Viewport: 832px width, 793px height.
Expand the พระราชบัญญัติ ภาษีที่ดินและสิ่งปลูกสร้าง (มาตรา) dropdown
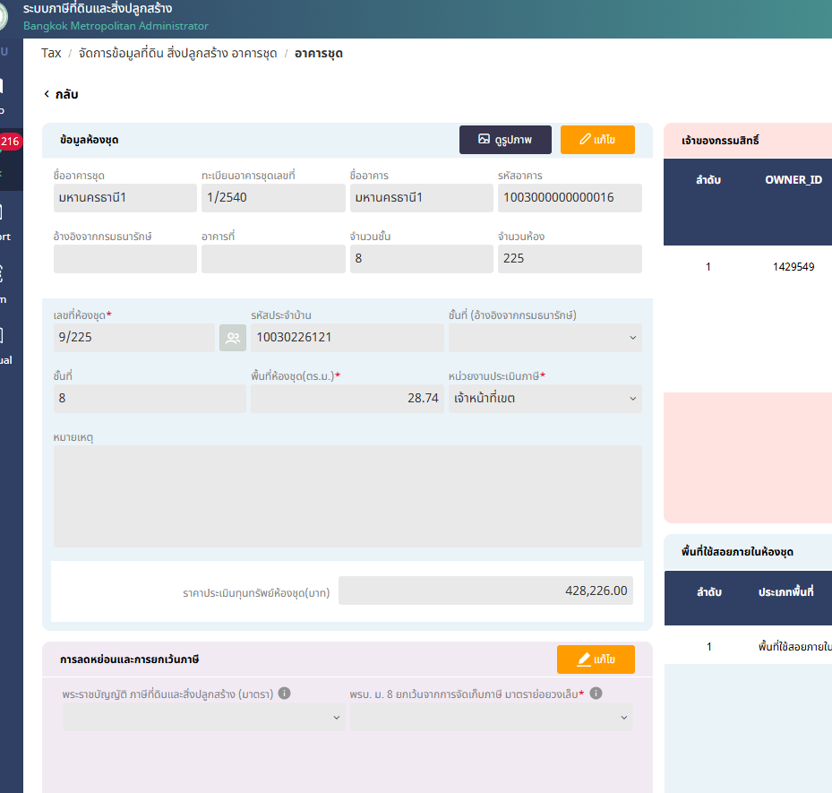[x=202, y=717]
